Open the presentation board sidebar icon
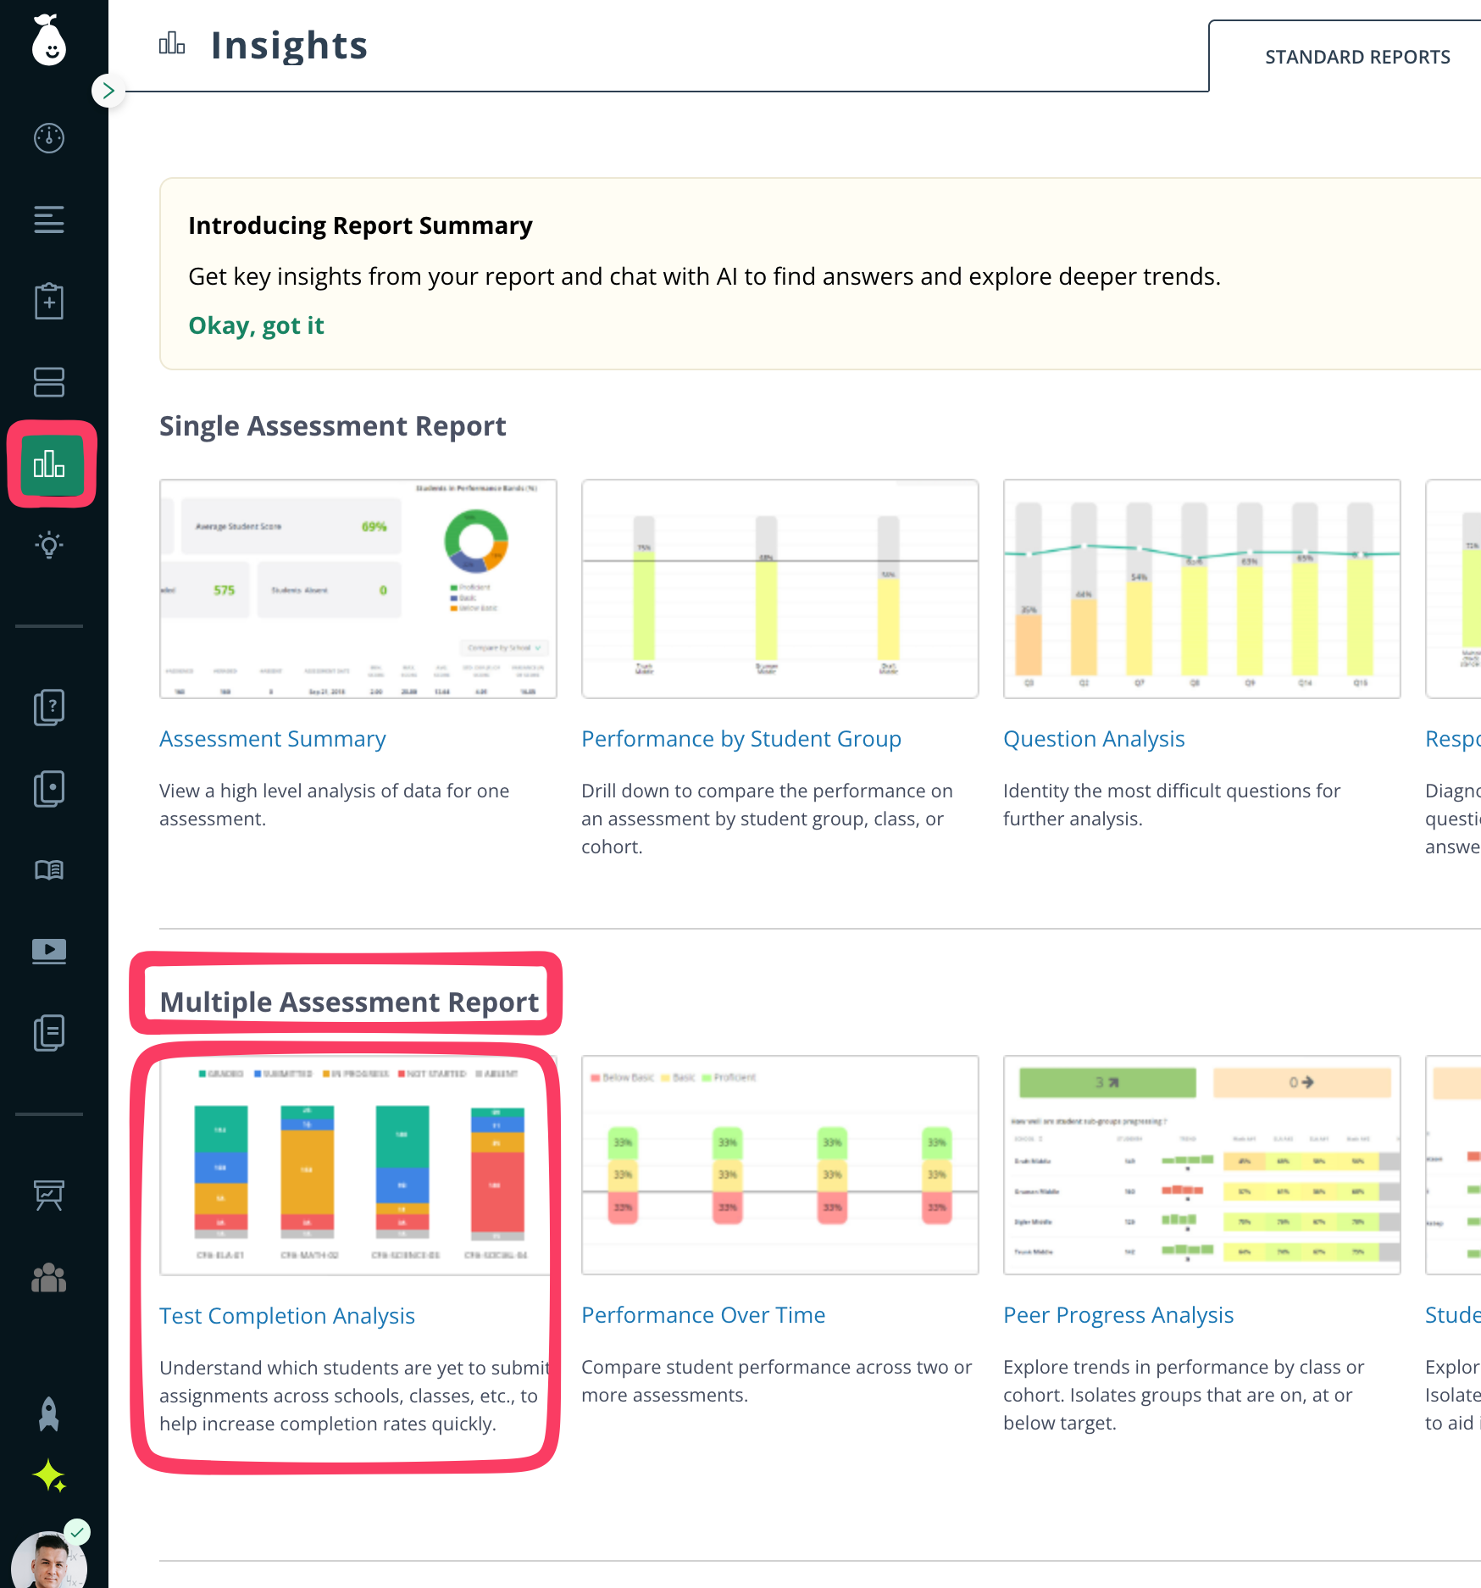The height and width of the screenshot is (1588, 1481). click(49, 1196)
